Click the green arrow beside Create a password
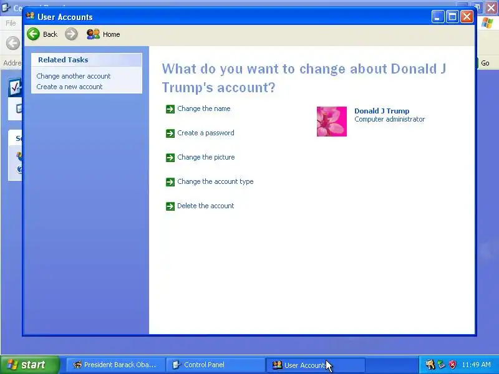Screen dimensions: 499x374 (x=170, y=133)
